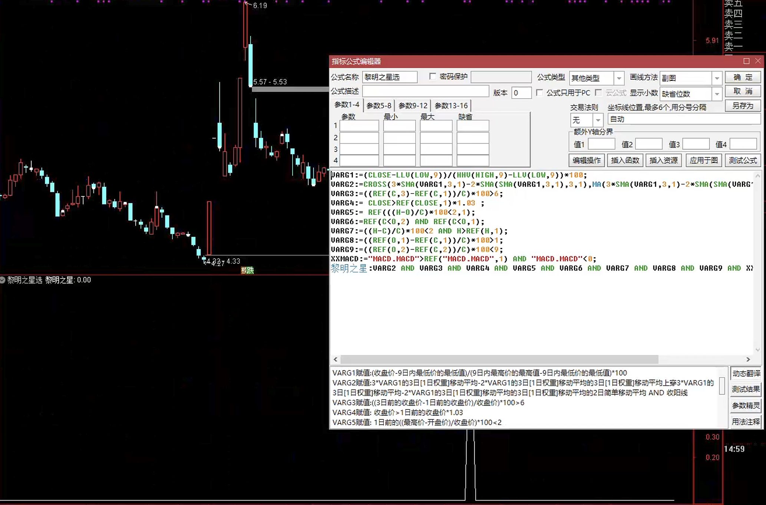The height and width of the screenshot is (505, 766).
Task: Click the code editor horizontal scrollbar thumb
Action: point(499,359)
